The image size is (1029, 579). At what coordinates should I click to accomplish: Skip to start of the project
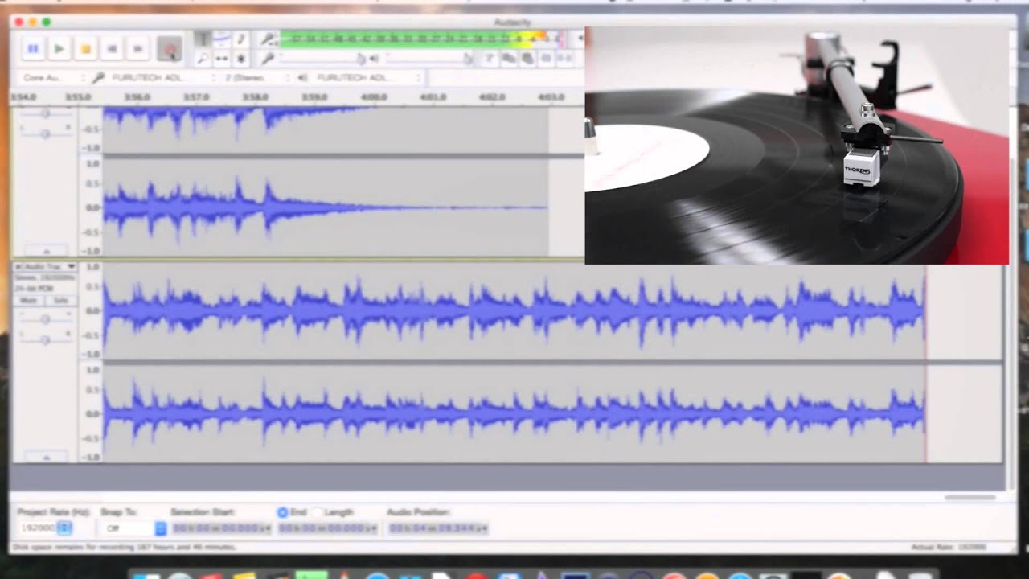113,49
